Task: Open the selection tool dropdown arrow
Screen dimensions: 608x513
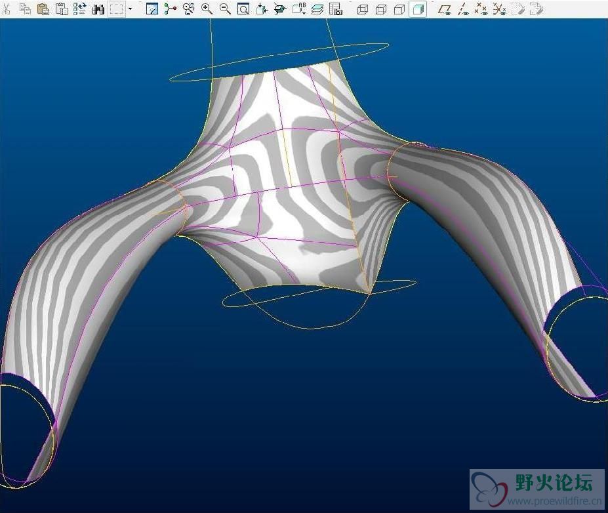Action: (x=130, y=9)
